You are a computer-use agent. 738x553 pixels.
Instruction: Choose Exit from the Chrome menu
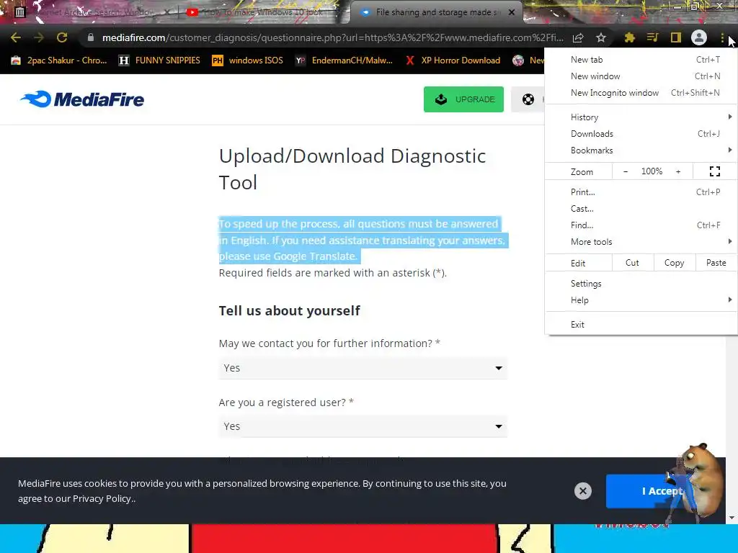coord(641,325)
